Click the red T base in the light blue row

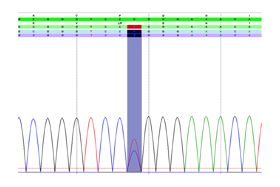tap(91, 32)
